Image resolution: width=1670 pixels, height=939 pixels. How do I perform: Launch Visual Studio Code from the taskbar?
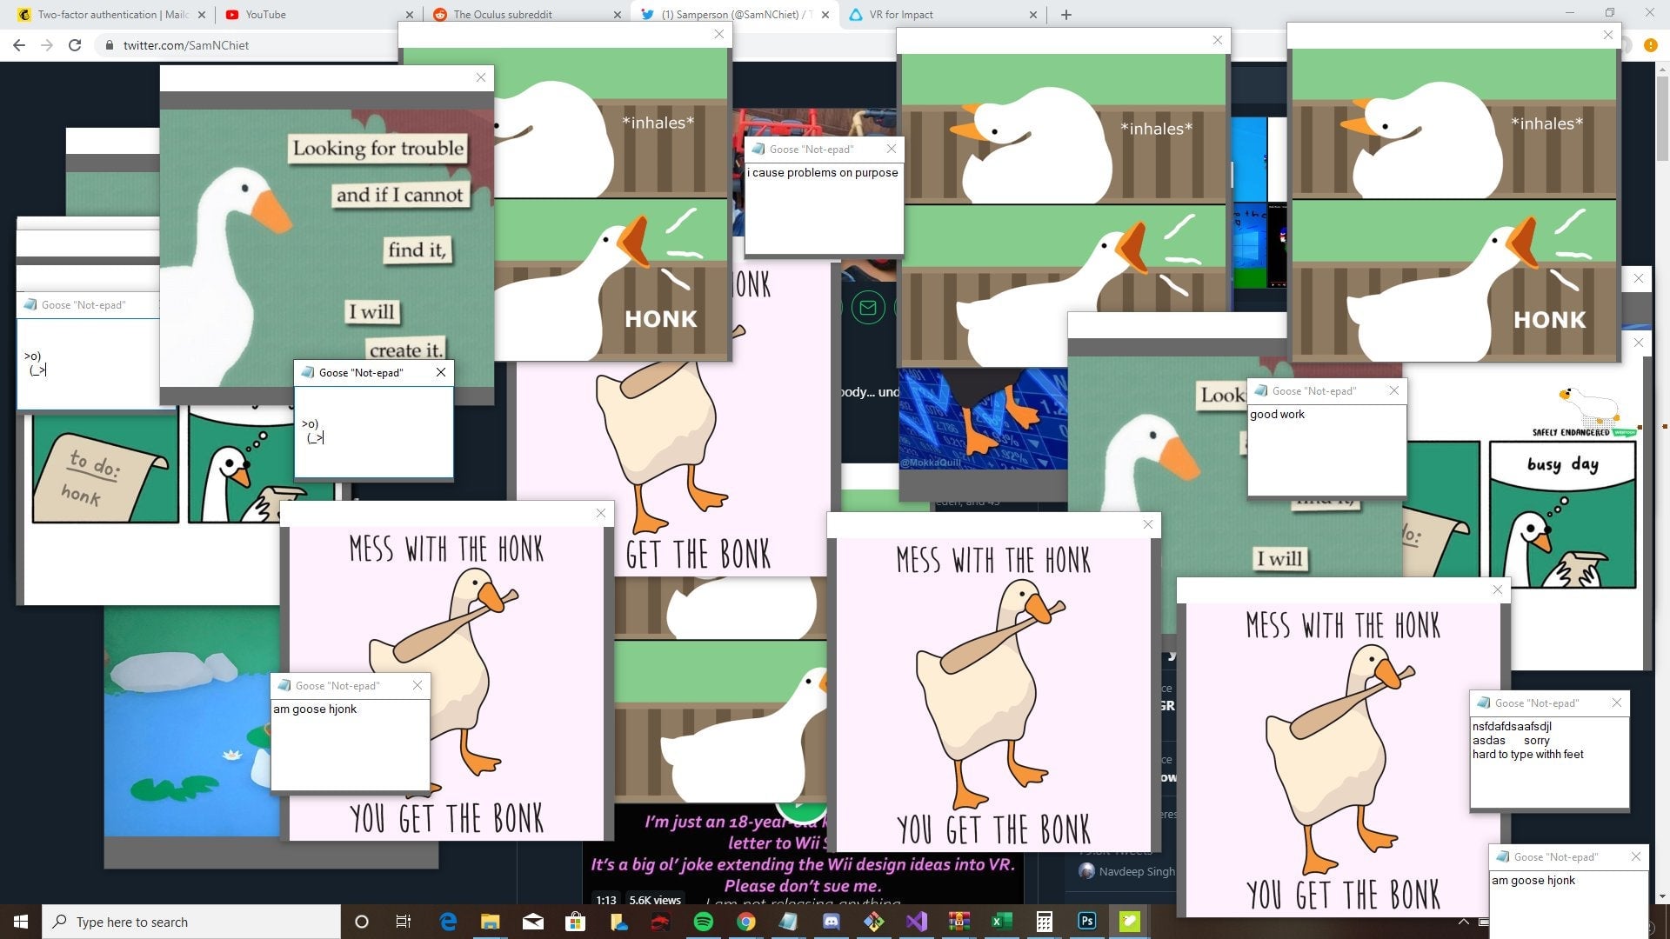coord(914,922)
